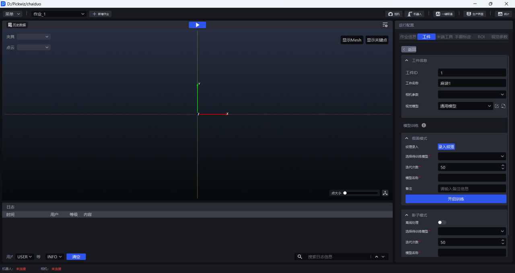Toggle the 离线处理 switch
The height and width of the screenshot is (273, 515).
point(442,222)
